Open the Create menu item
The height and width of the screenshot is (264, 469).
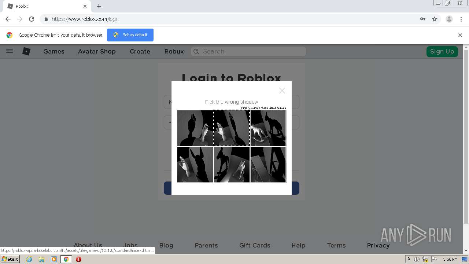coord(140,51)
